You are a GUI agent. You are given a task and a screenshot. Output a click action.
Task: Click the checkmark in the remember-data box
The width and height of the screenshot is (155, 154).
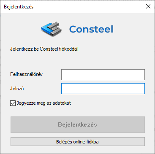(x=13, y=103)
